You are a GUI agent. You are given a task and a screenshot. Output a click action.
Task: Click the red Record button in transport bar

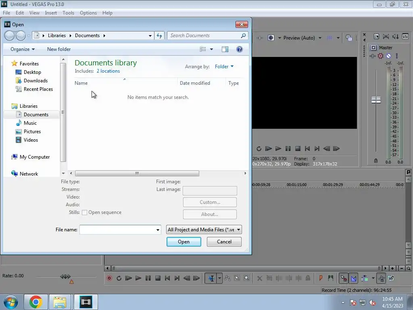tap(109, 278)
